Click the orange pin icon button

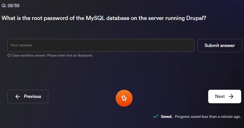124,98
